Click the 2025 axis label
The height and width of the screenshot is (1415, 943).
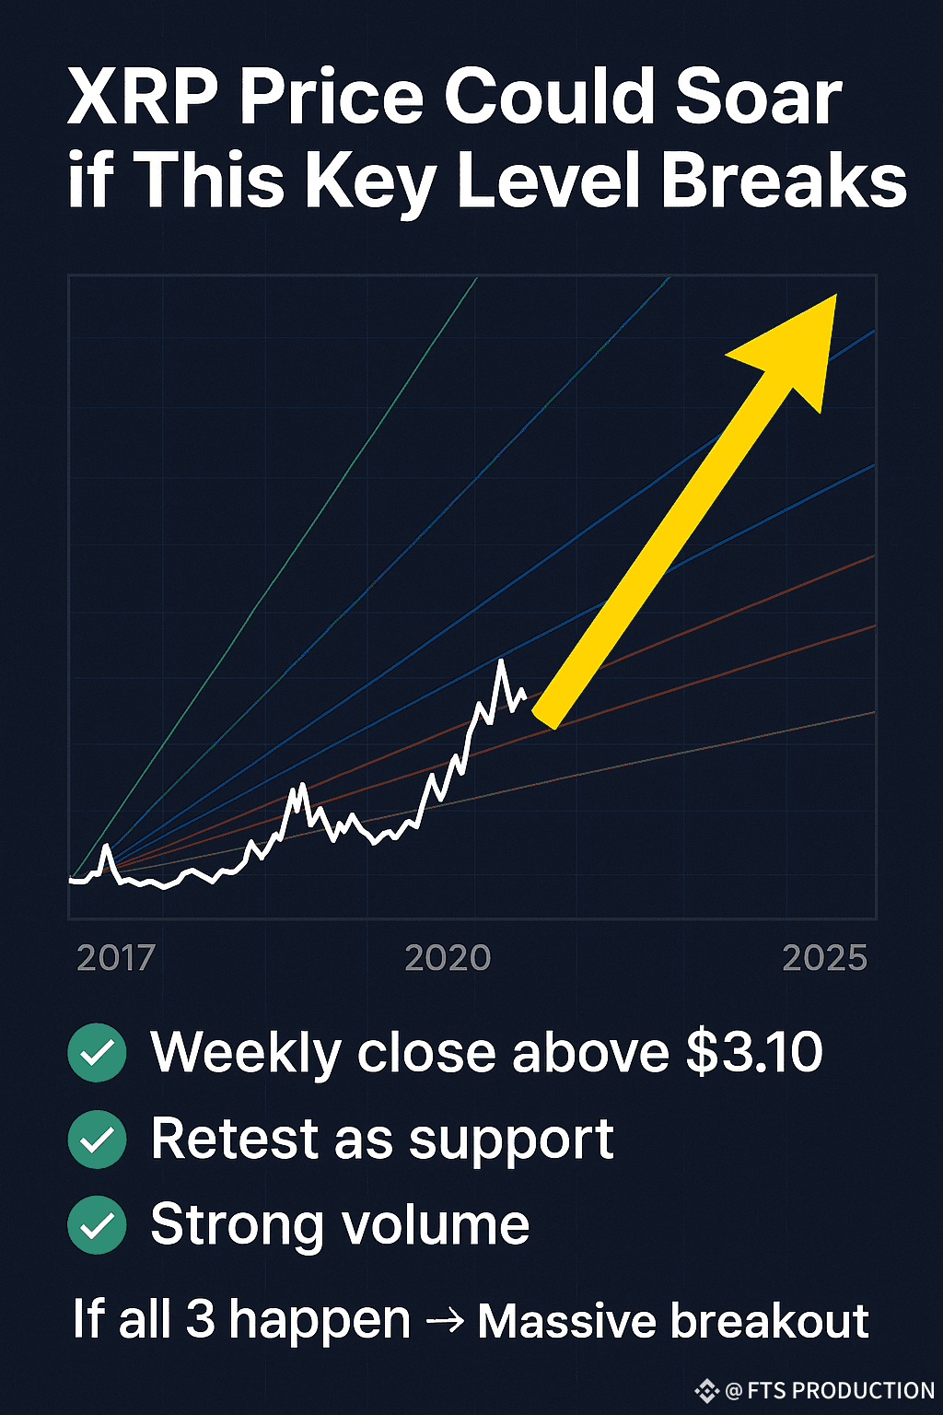click(x=824, y=958)
